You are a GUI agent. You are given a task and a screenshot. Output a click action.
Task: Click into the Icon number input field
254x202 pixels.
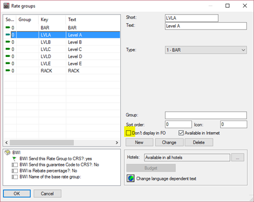(234, 124)
